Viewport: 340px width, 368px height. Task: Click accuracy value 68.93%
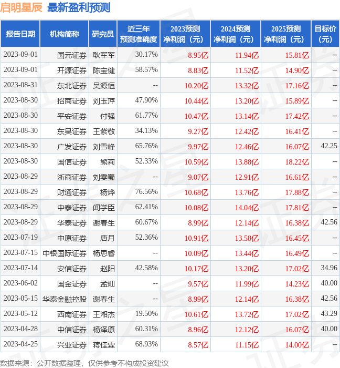click(x=146, y=344)
